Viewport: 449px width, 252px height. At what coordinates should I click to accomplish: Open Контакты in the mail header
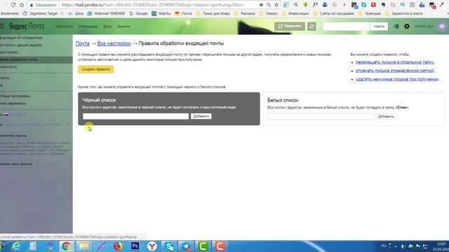(x=65, y=27)
